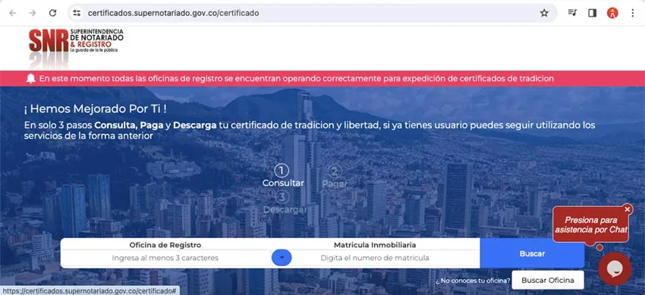This screenshot has width=645, height=295.
Task: Click the Oficina de Registro input field
Action: click(x=165, y=258)
